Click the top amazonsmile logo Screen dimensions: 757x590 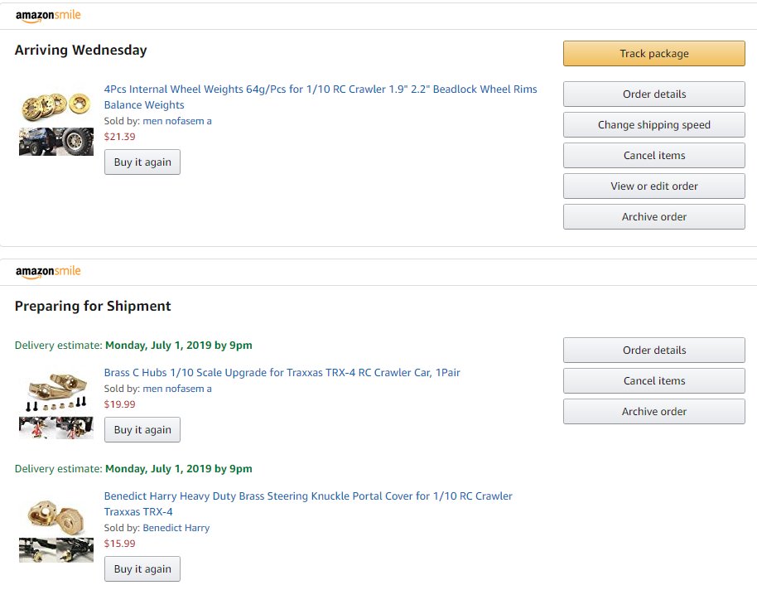(48, 16)
